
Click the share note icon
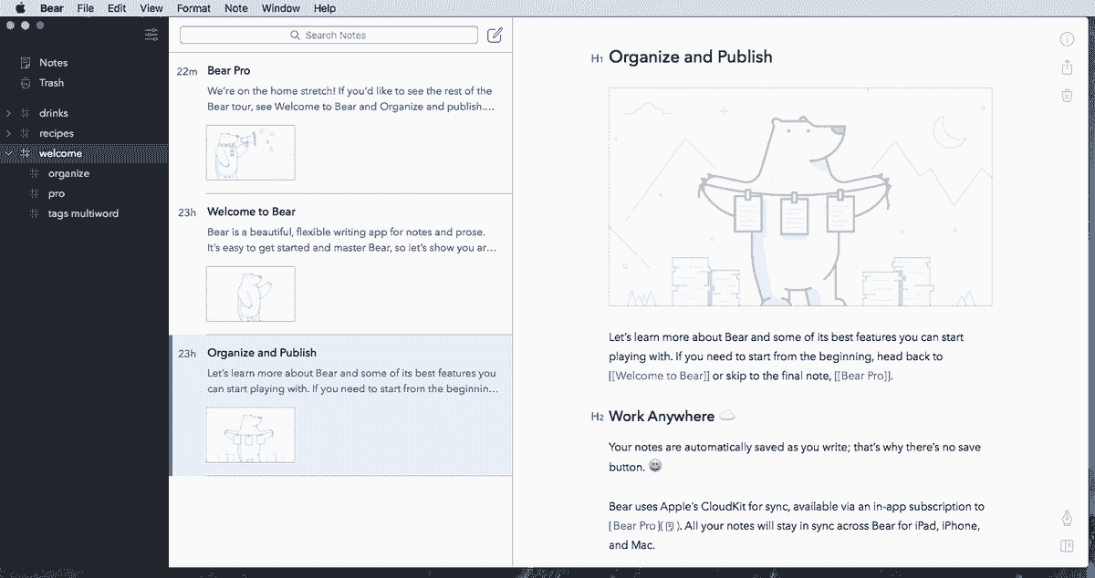[x=1067, y=67]
